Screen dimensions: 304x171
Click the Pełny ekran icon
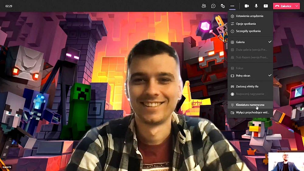pos(232,76)
